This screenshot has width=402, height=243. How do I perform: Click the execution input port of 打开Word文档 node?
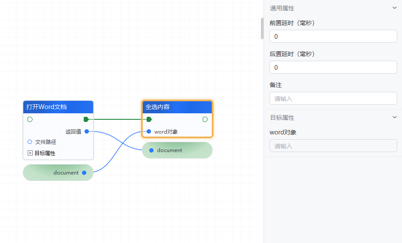(30, 119)
